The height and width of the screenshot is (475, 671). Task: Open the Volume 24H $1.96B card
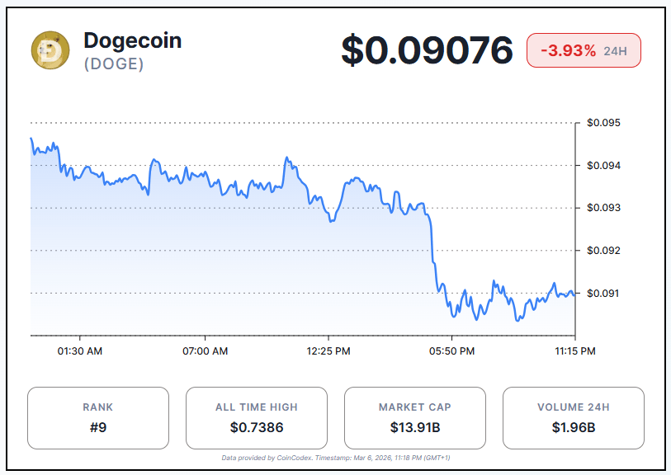click(x=574, y=418)
